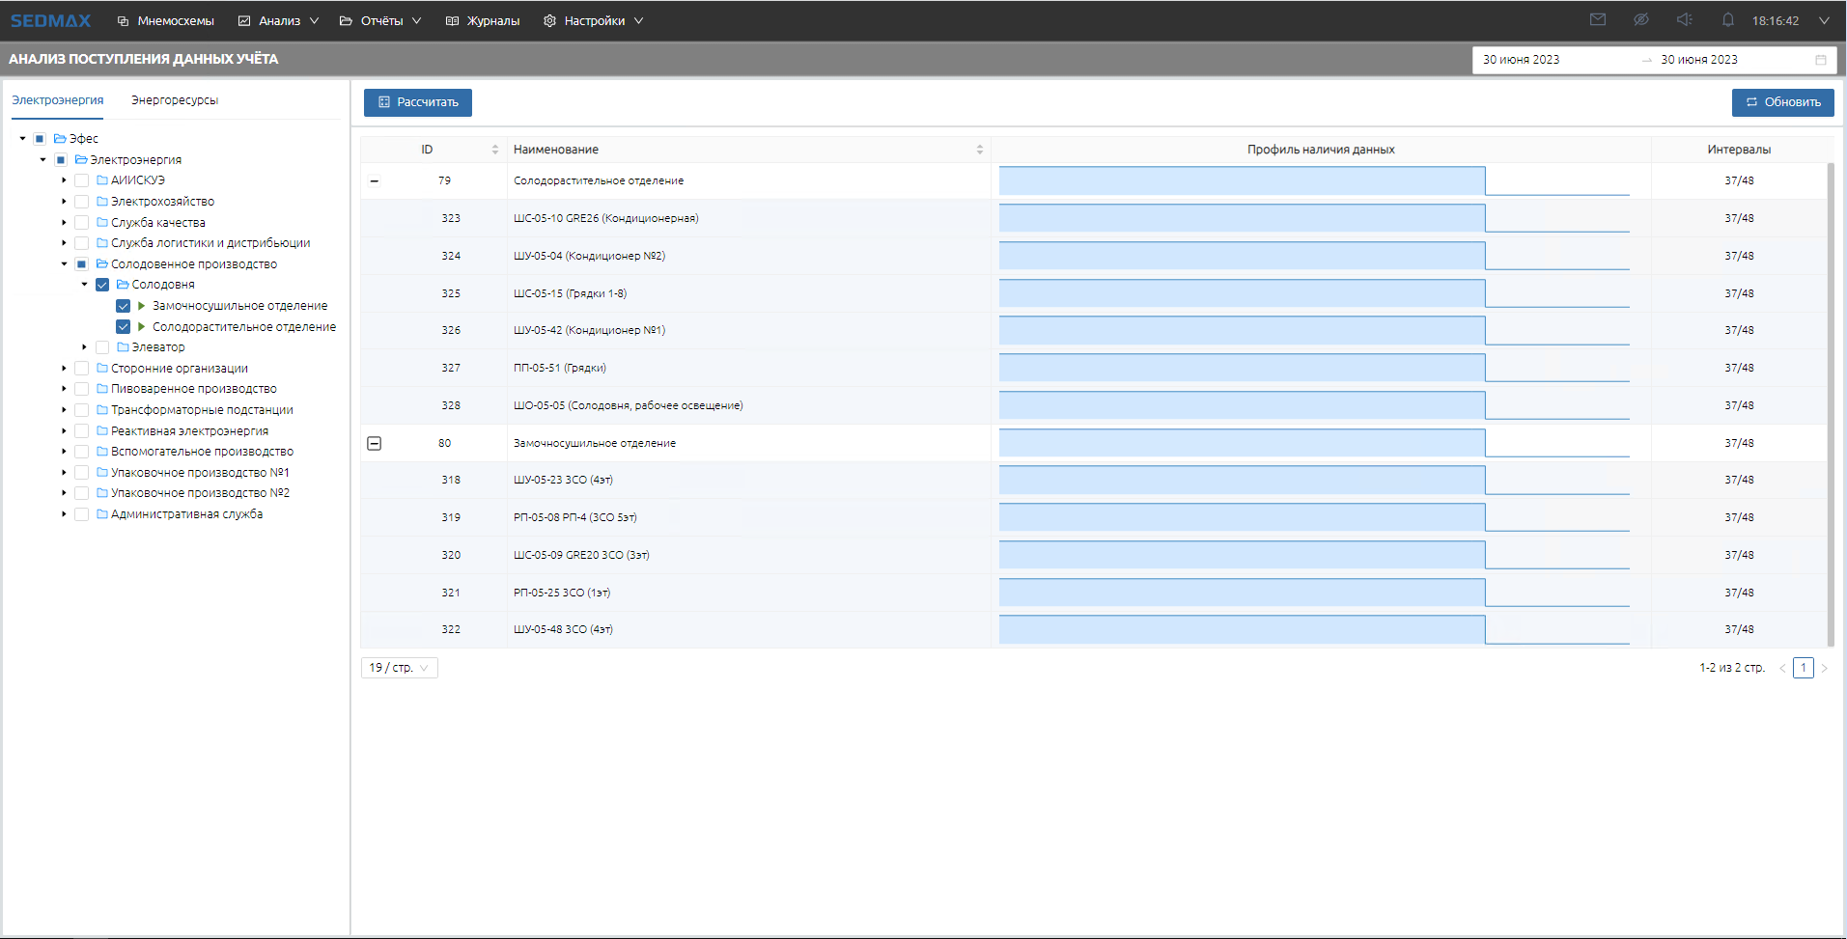The image size is (1847, 939).
Task: Click the start date field 30 июня 2023
Action: click(1522, 60)
